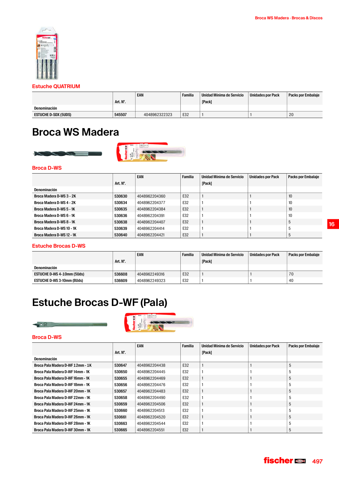339x480 pixels.
Task: Click the red chapter 16 side tab
Action: click(x=333, y=224)
